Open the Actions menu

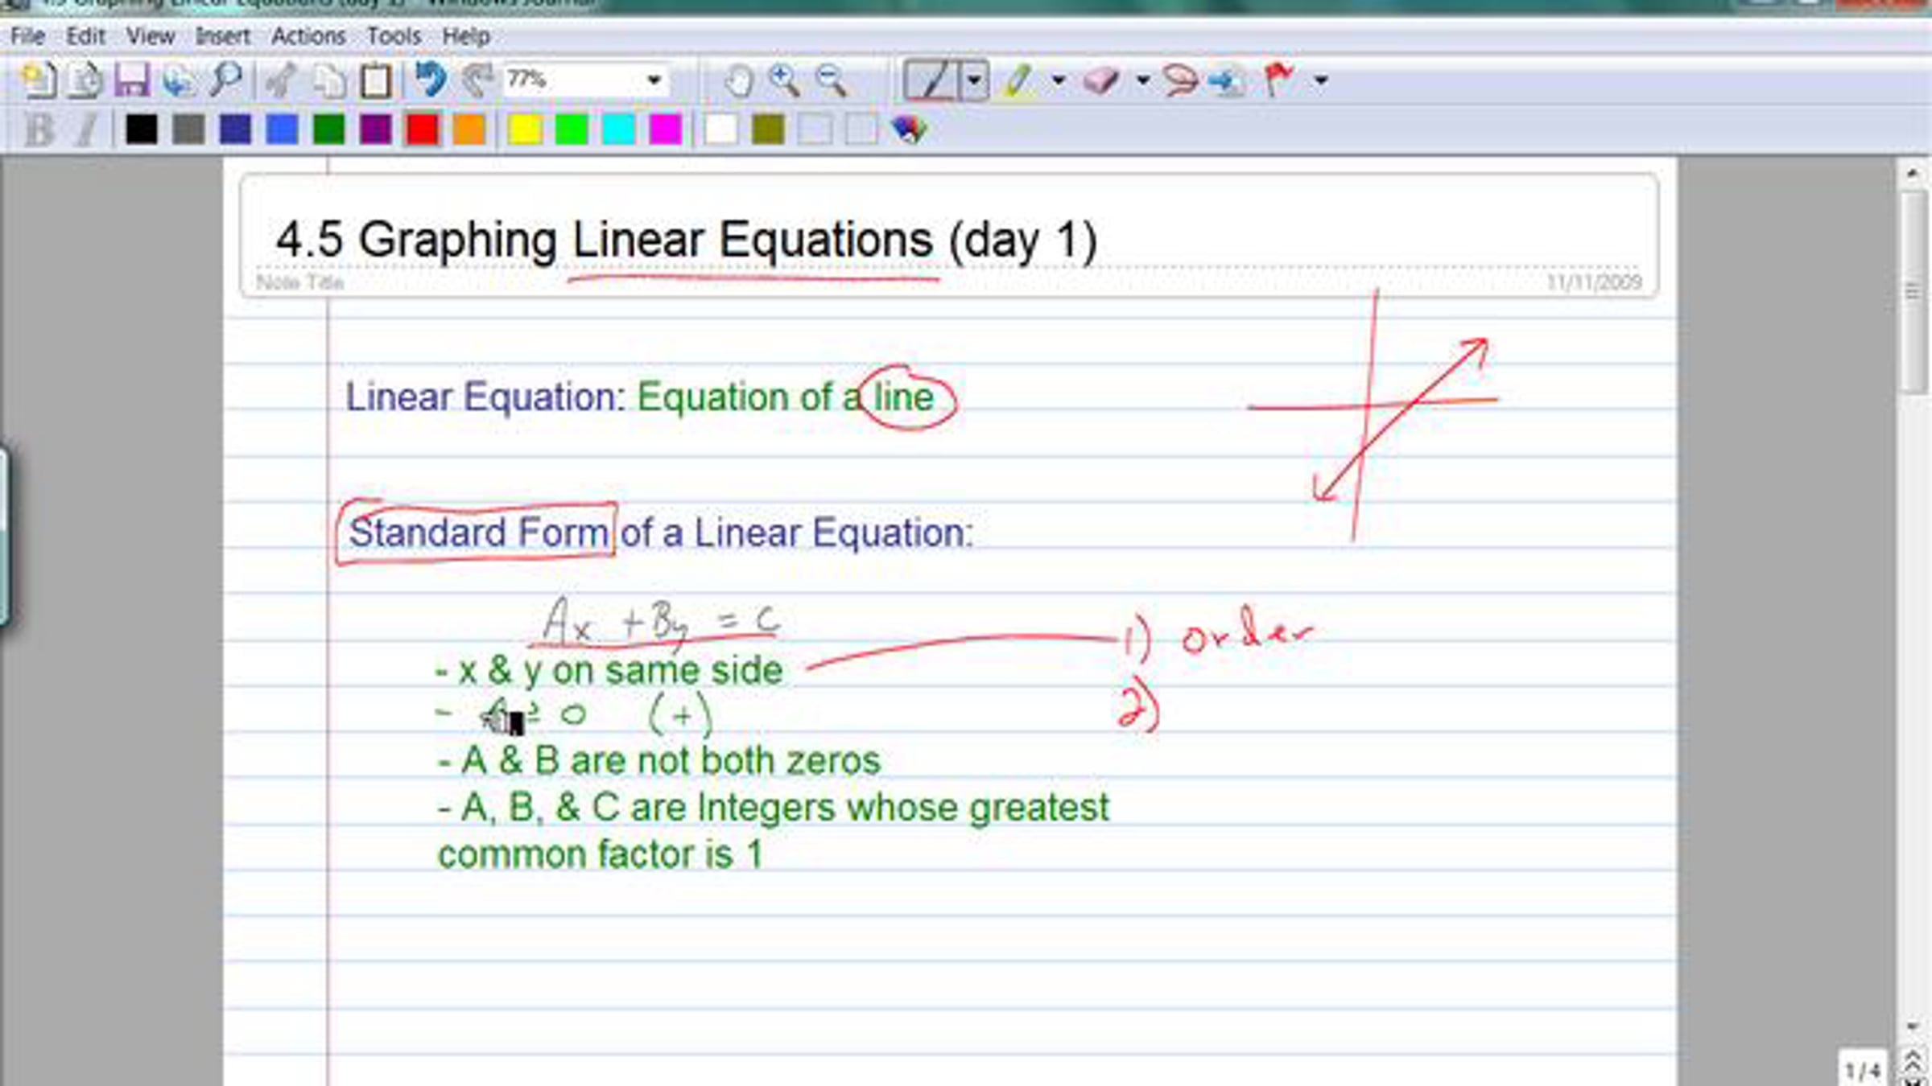click(308, 36)
